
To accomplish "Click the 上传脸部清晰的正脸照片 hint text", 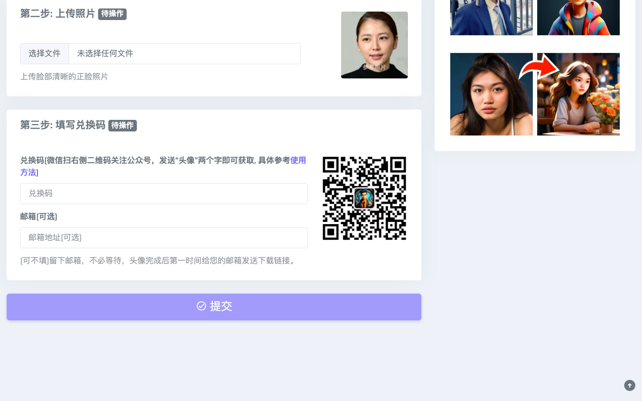I will point(64,77).
